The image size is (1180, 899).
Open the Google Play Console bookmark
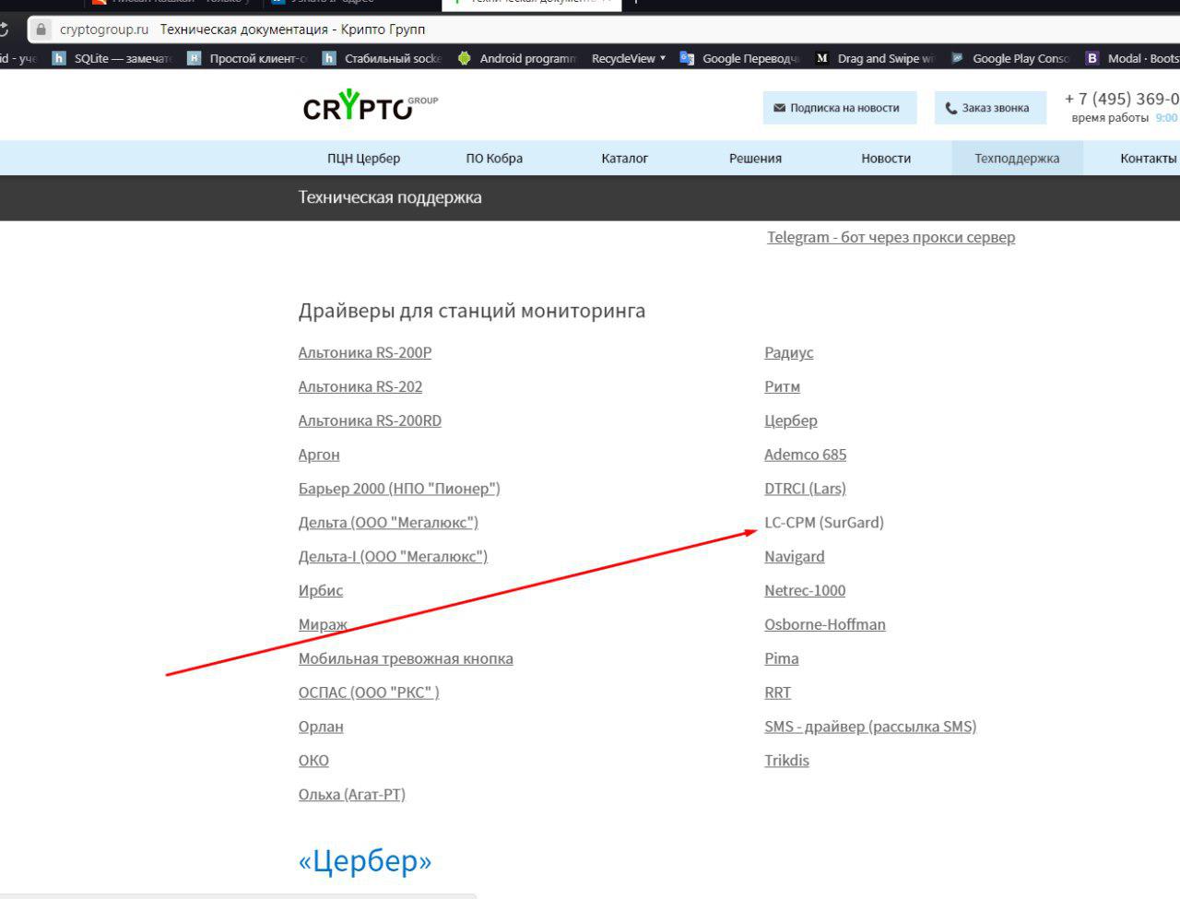[x=1010, y=58]
